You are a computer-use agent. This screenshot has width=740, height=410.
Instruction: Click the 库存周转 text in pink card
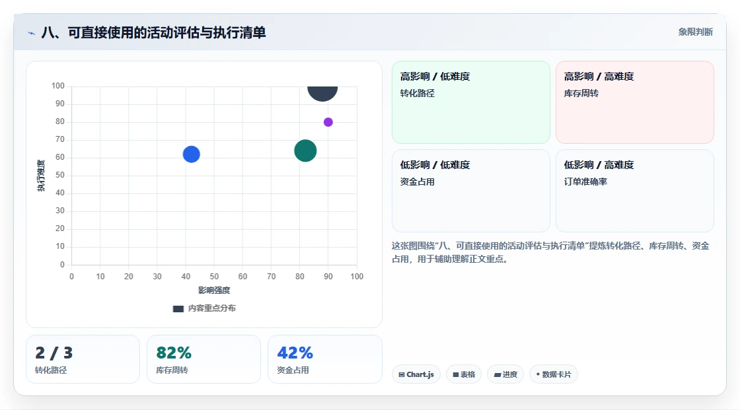(581, 93)
